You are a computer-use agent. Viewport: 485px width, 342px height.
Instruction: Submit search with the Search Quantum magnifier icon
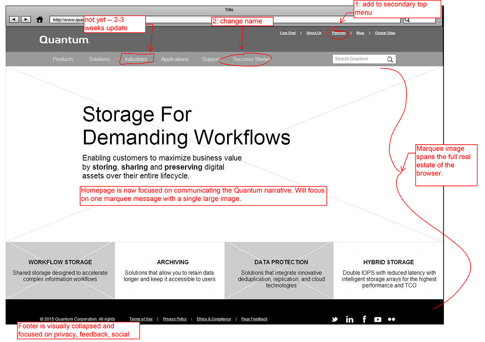(x=390, y=59)
